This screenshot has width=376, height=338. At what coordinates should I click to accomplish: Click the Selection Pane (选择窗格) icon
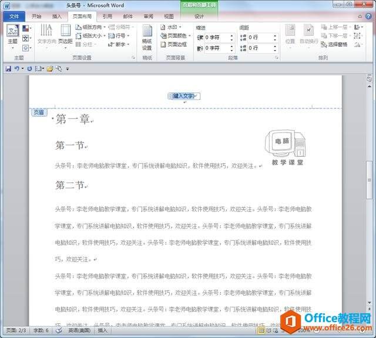[324, 45]
